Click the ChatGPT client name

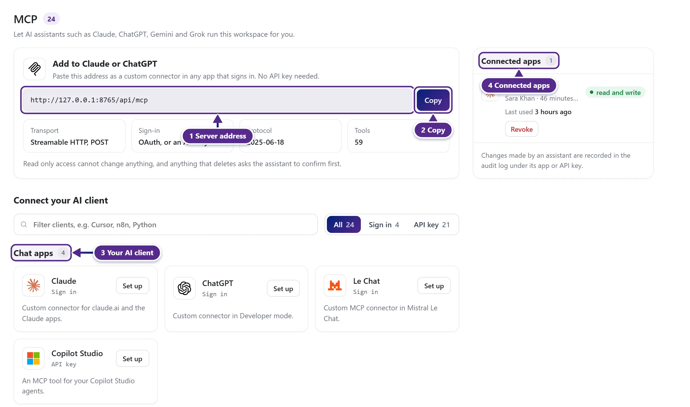point(218,283)
